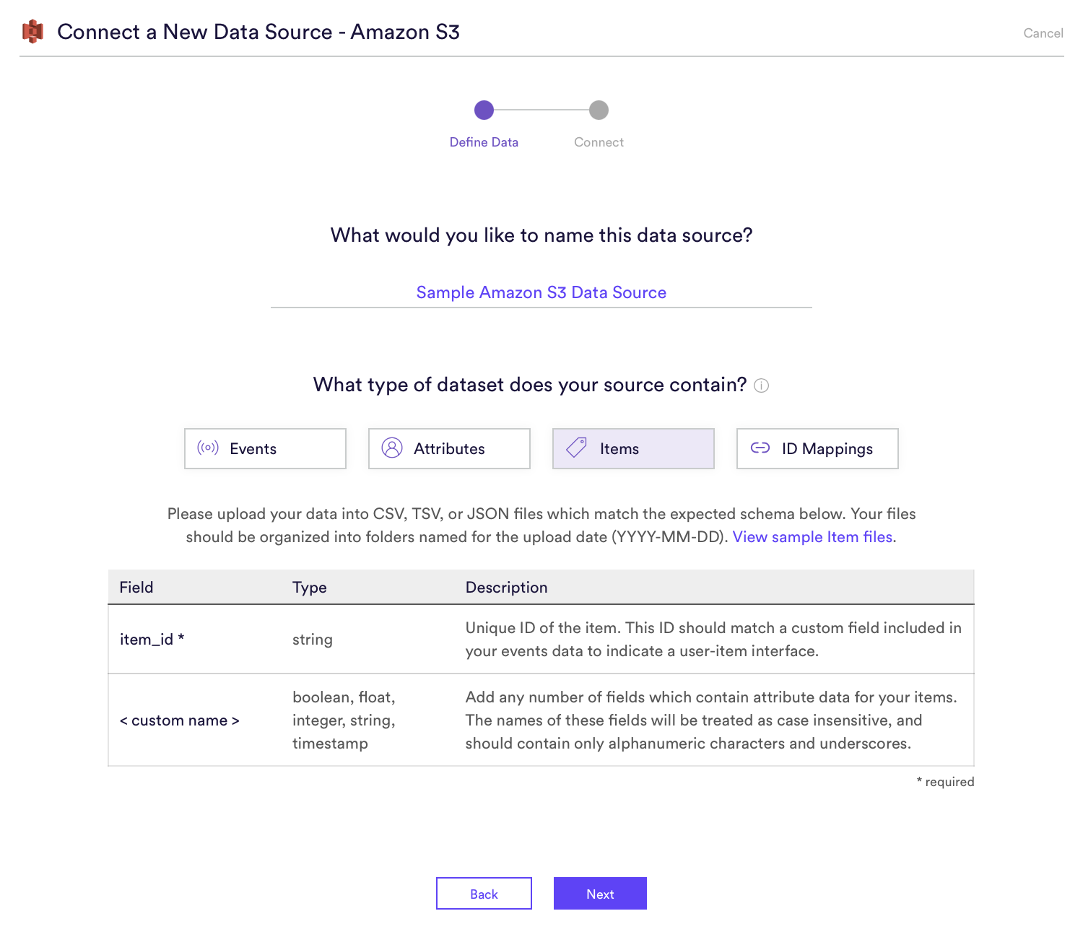Click the Define Data step circle
Image resolution: width=1083 pixels, height=950 pixels.
click(x=484, y=110)
